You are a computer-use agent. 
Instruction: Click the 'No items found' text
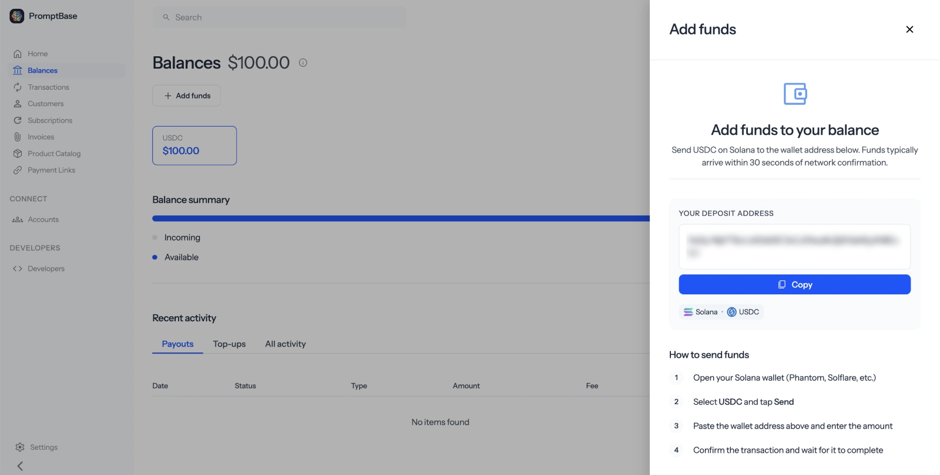(440, 422)
